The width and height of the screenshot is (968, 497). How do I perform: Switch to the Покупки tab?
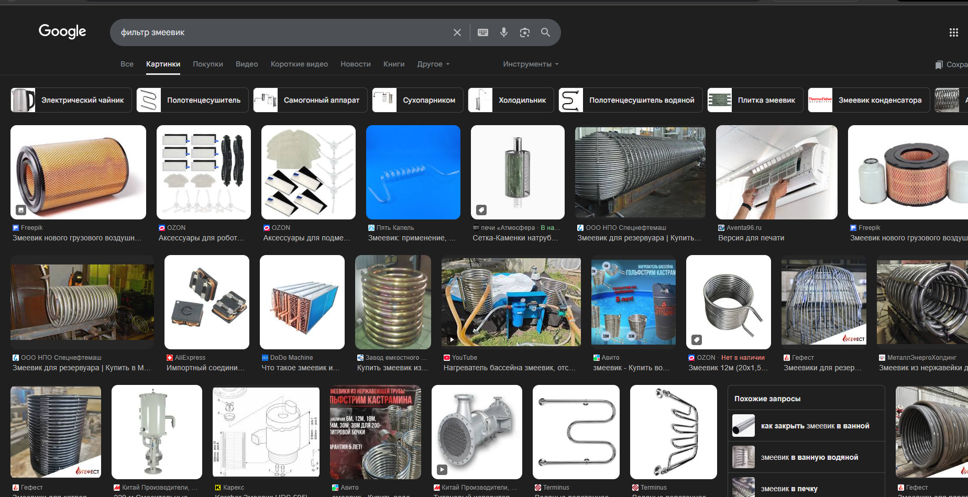(x=208, y=64)
